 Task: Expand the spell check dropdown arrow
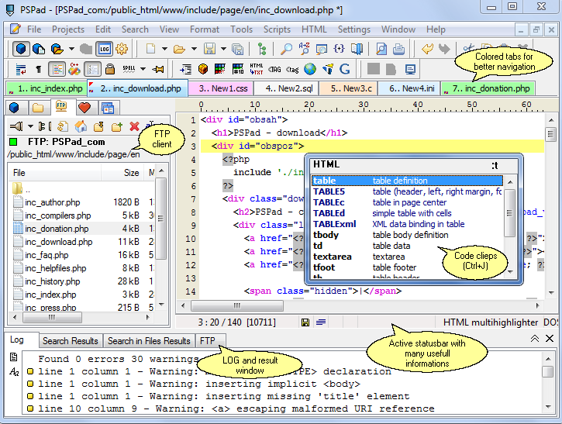[143, 69]
